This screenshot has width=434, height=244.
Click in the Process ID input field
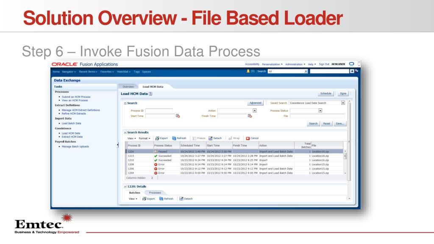click(159, 111)
